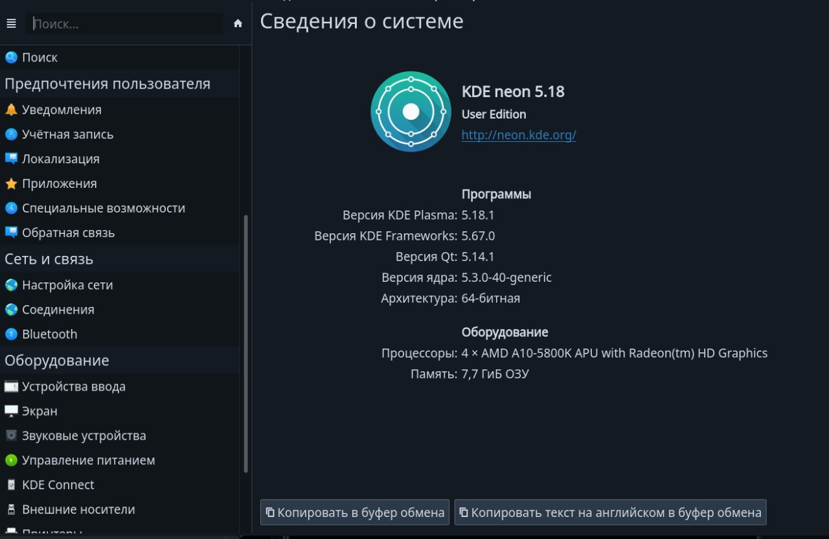Screen dimensions: 829x539
Task: Click the magnifier icon beside Поиск
Action: pyautogui.click(x=11, y=57)
